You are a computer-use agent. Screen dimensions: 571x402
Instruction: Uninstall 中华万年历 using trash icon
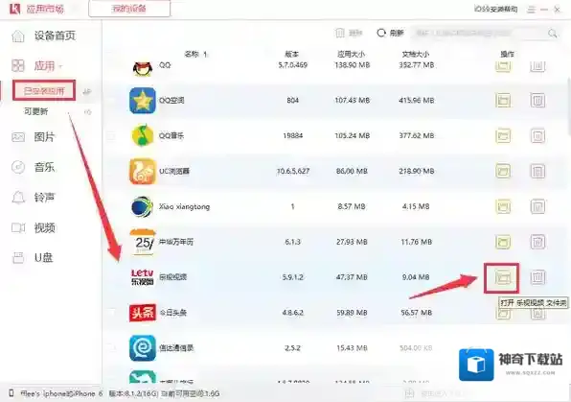point(537,242)
